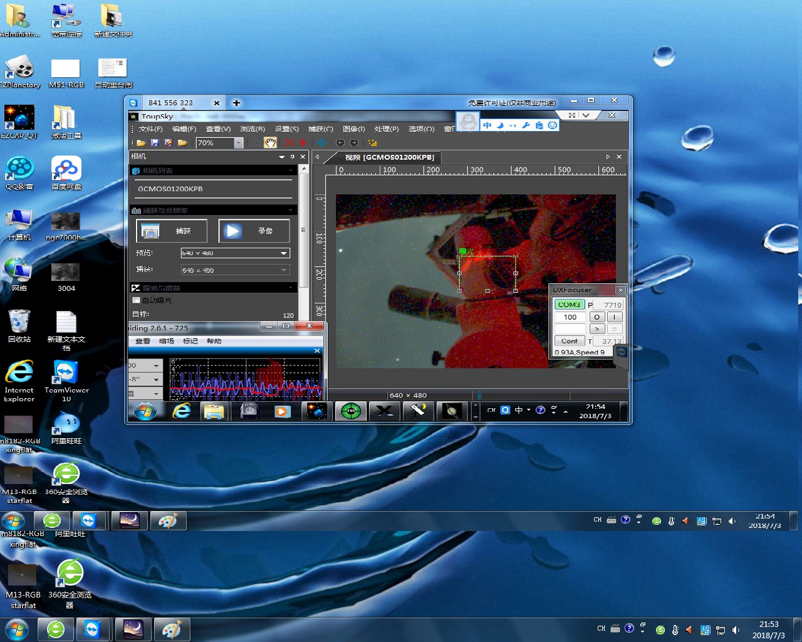Enable the 自动曝光 auto exposure checkbox
The height and width of the screenshot is (642, 802).
tap(136, 300)
